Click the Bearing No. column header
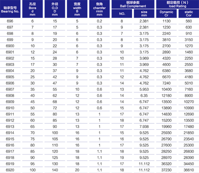 coord(10,9)
